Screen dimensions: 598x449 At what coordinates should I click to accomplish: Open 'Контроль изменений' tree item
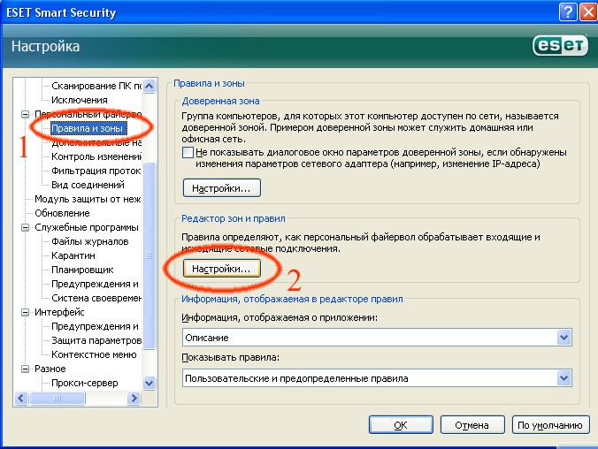[x=96, y=156]
